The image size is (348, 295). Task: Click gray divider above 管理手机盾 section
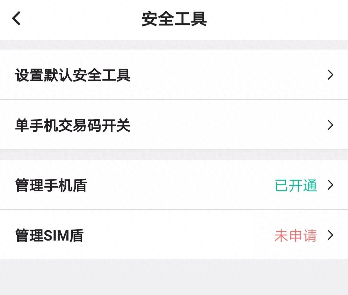pos(174,155)
